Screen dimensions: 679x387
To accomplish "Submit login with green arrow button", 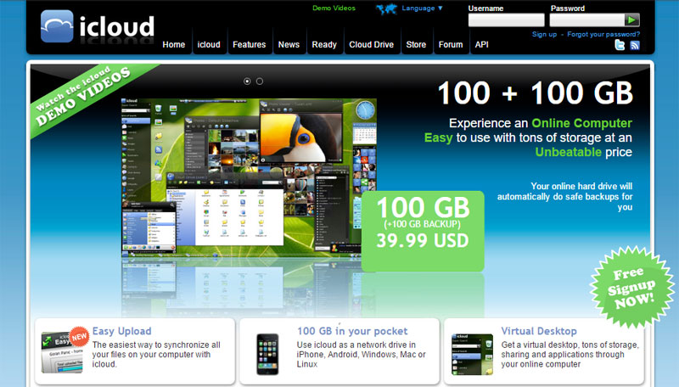I will (631, 20).
